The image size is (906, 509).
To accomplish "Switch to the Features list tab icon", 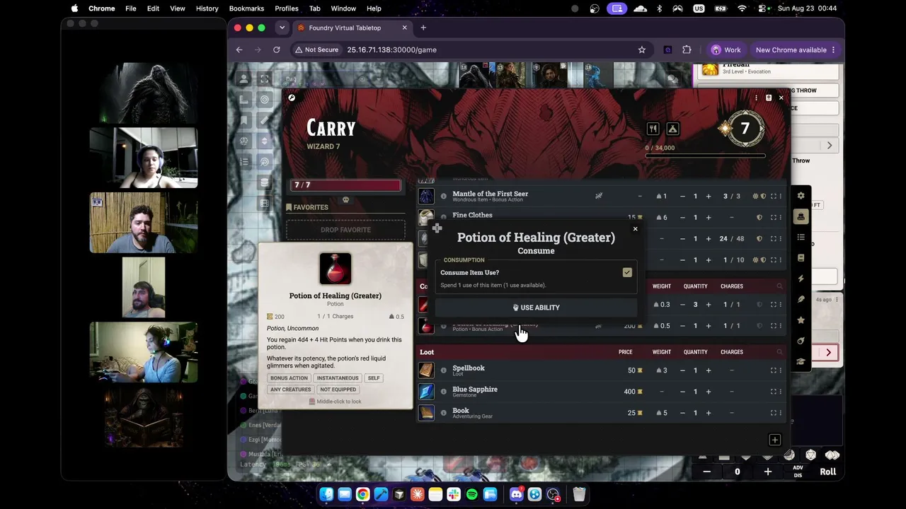I will [x=801, y=238].
